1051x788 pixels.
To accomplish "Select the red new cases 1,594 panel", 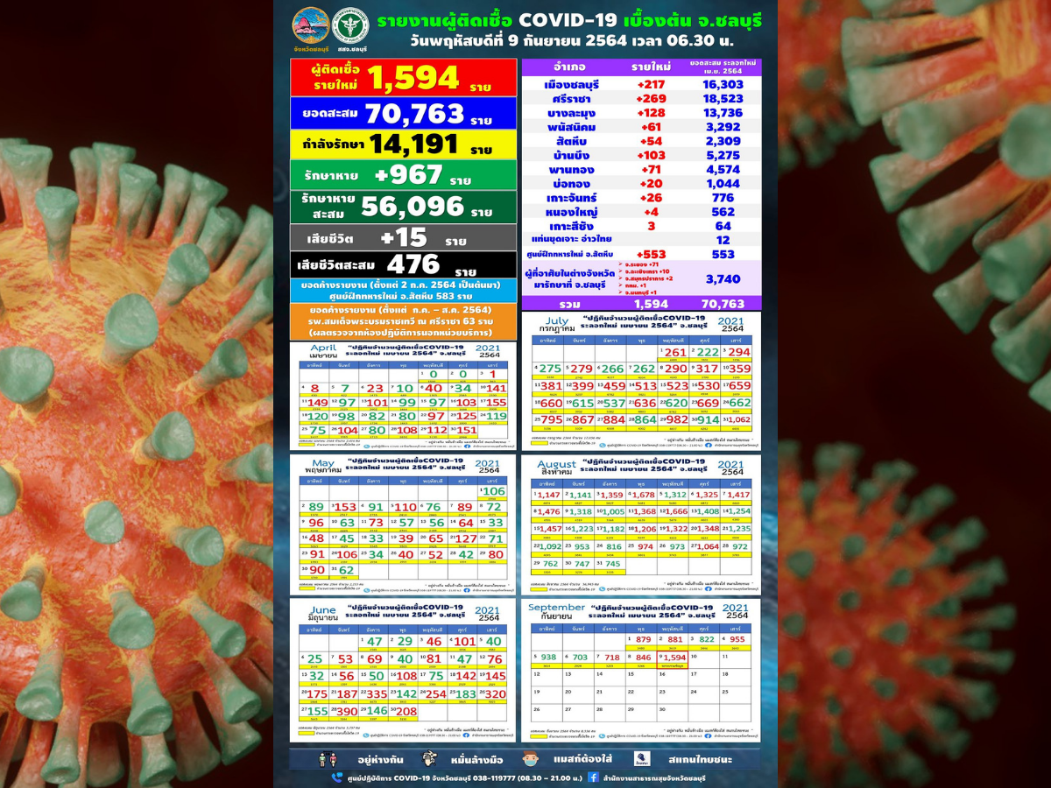I will pyautogui.click(x=403, y=77).
